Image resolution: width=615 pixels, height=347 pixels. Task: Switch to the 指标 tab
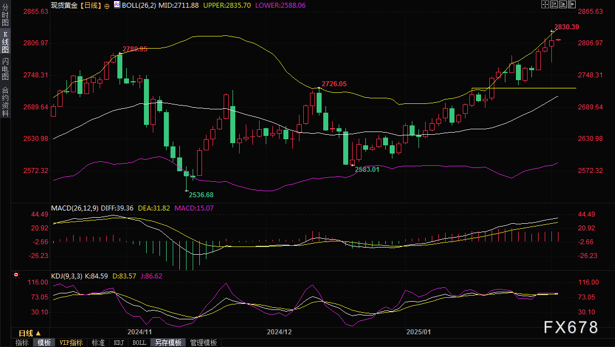22,343
